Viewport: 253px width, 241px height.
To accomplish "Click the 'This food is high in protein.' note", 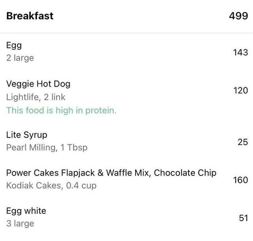I will pyautogui.click(x=61, y=110).
